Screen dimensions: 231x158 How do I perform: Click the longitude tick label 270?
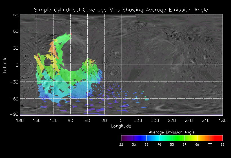(x=172, y=120)
